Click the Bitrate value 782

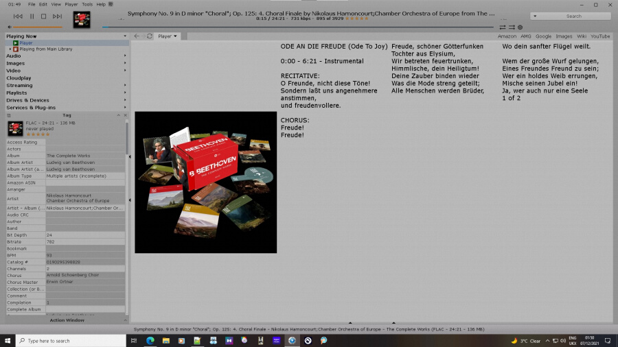(85, 242)
